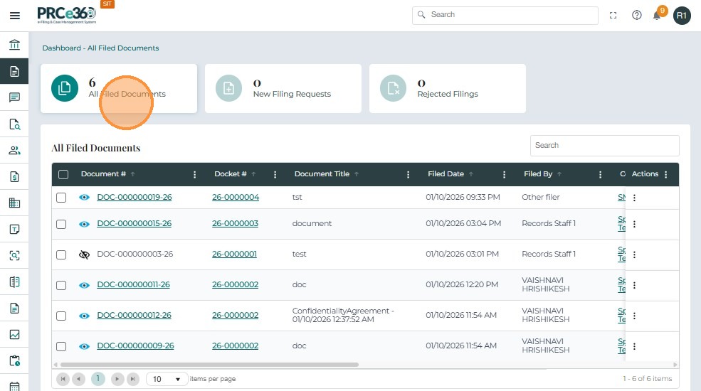The width and height of the screenshot is (701, 391).
Task: Open document link DOC-000000015-26
Action: 134,223
